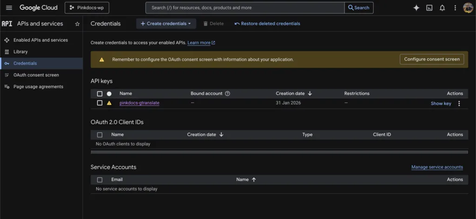Image resolution: width=476 pixels, height=219 pixels.
Task: Open the Manage service accounts link
Action: pyautogui.click(x=436, y=167)
